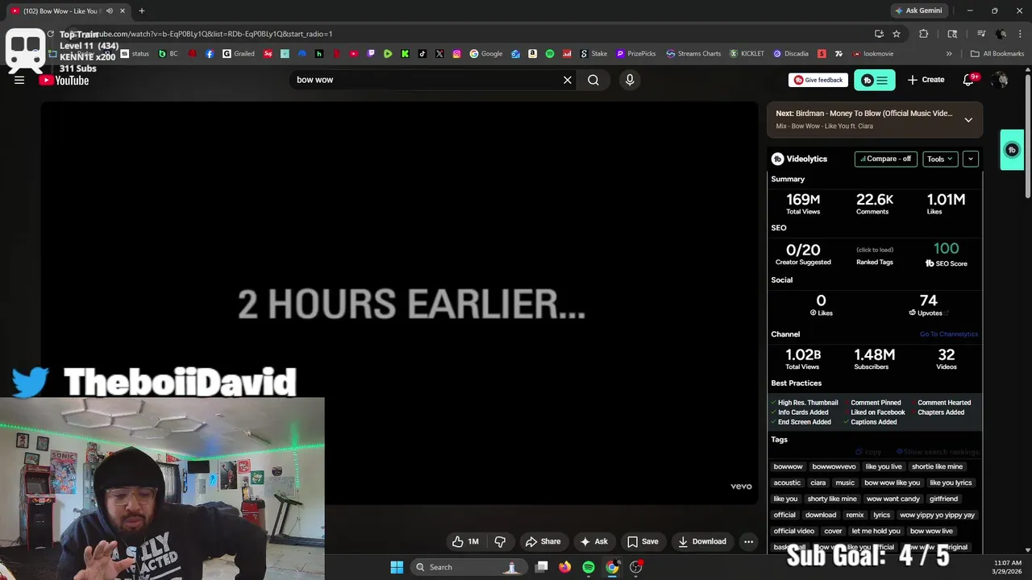Viewport: 1032px width, 580px height.
Task: Open more actions ellipsis under the video
Action: (748, 541)
